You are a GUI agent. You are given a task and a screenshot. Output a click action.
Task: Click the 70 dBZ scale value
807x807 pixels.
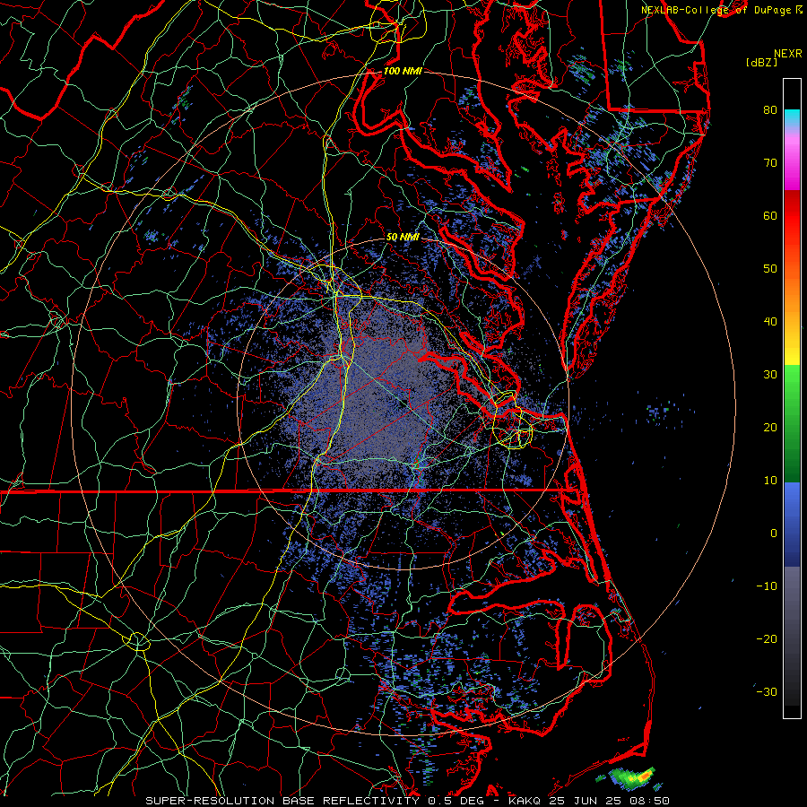click(770, 162)
